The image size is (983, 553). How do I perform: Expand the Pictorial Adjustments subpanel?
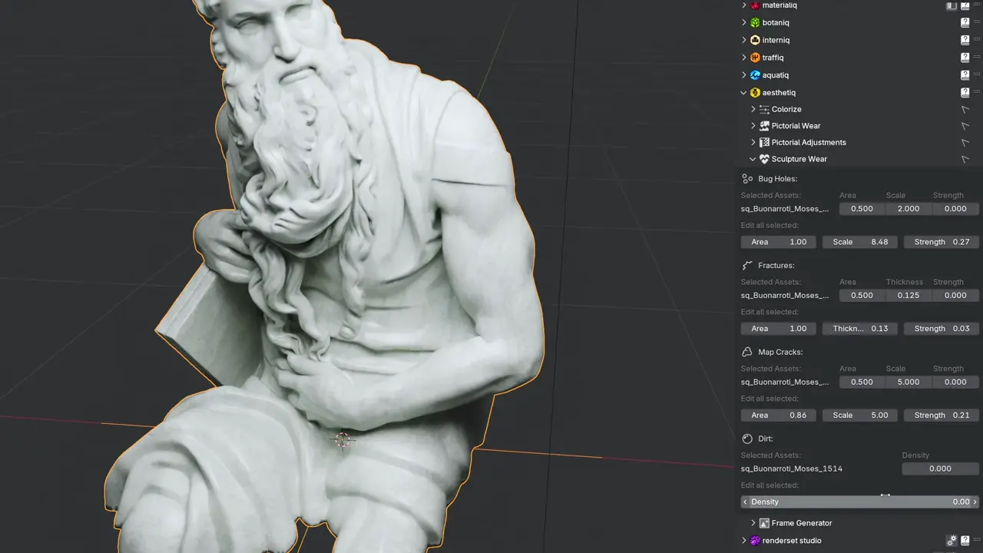[x=753, y=143]
